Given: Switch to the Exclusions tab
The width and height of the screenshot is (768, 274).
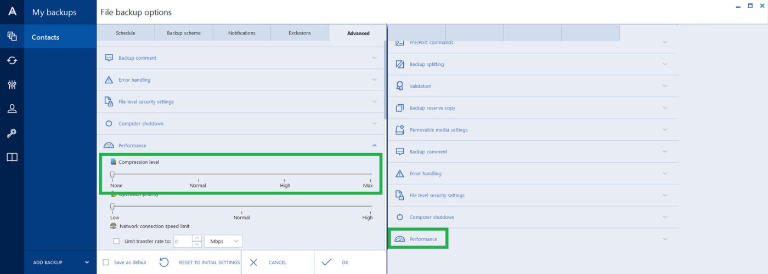Looking at the screenshot, I should 300,33.
